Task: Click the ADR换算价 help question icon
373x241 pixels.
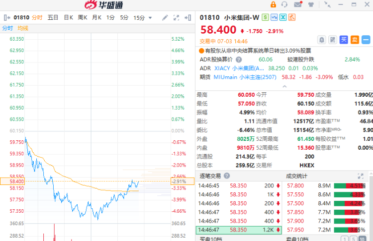Action: click(239, 60)
